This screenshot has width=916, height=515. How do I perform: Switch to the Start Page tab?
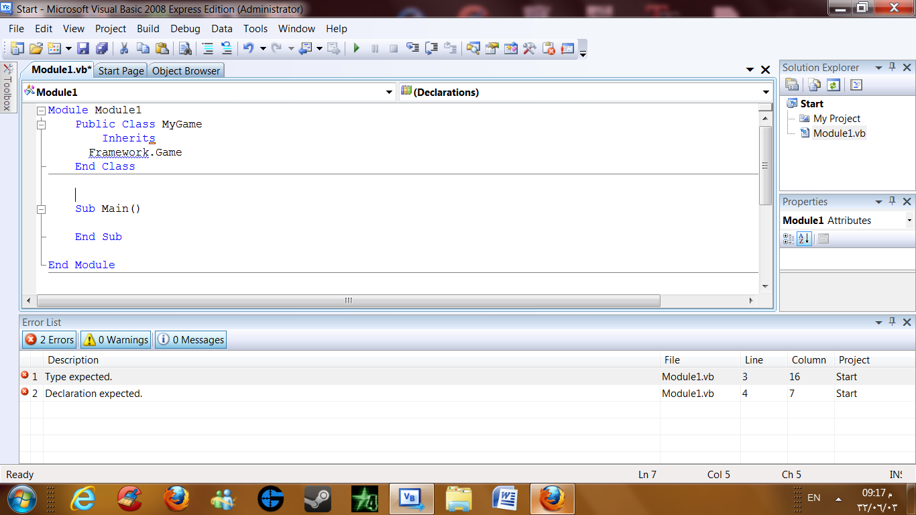pyautogui.click(x=121, y=70)
